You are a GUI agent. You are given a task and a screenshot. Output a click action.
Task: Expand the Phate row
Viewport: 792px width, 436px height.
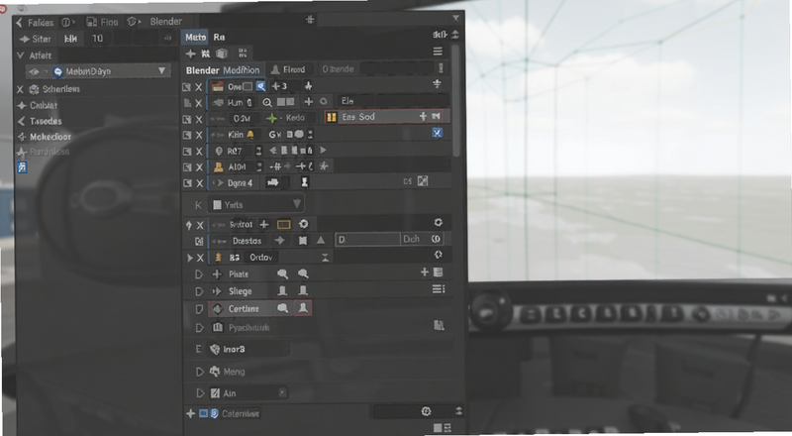tap(199, 274)
